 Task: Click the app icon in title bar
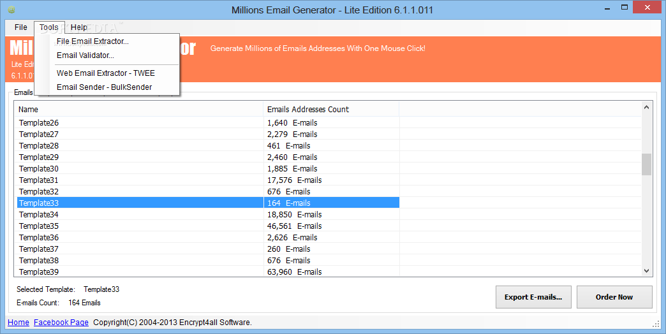(x=12, y=10)
